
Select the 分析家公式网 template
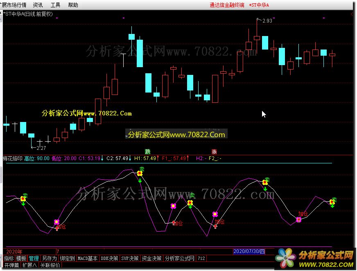coord(179,258)
